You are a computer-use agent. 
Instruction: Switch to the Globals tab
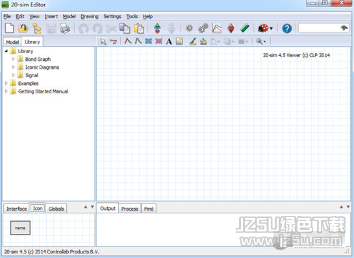[57, 209]
